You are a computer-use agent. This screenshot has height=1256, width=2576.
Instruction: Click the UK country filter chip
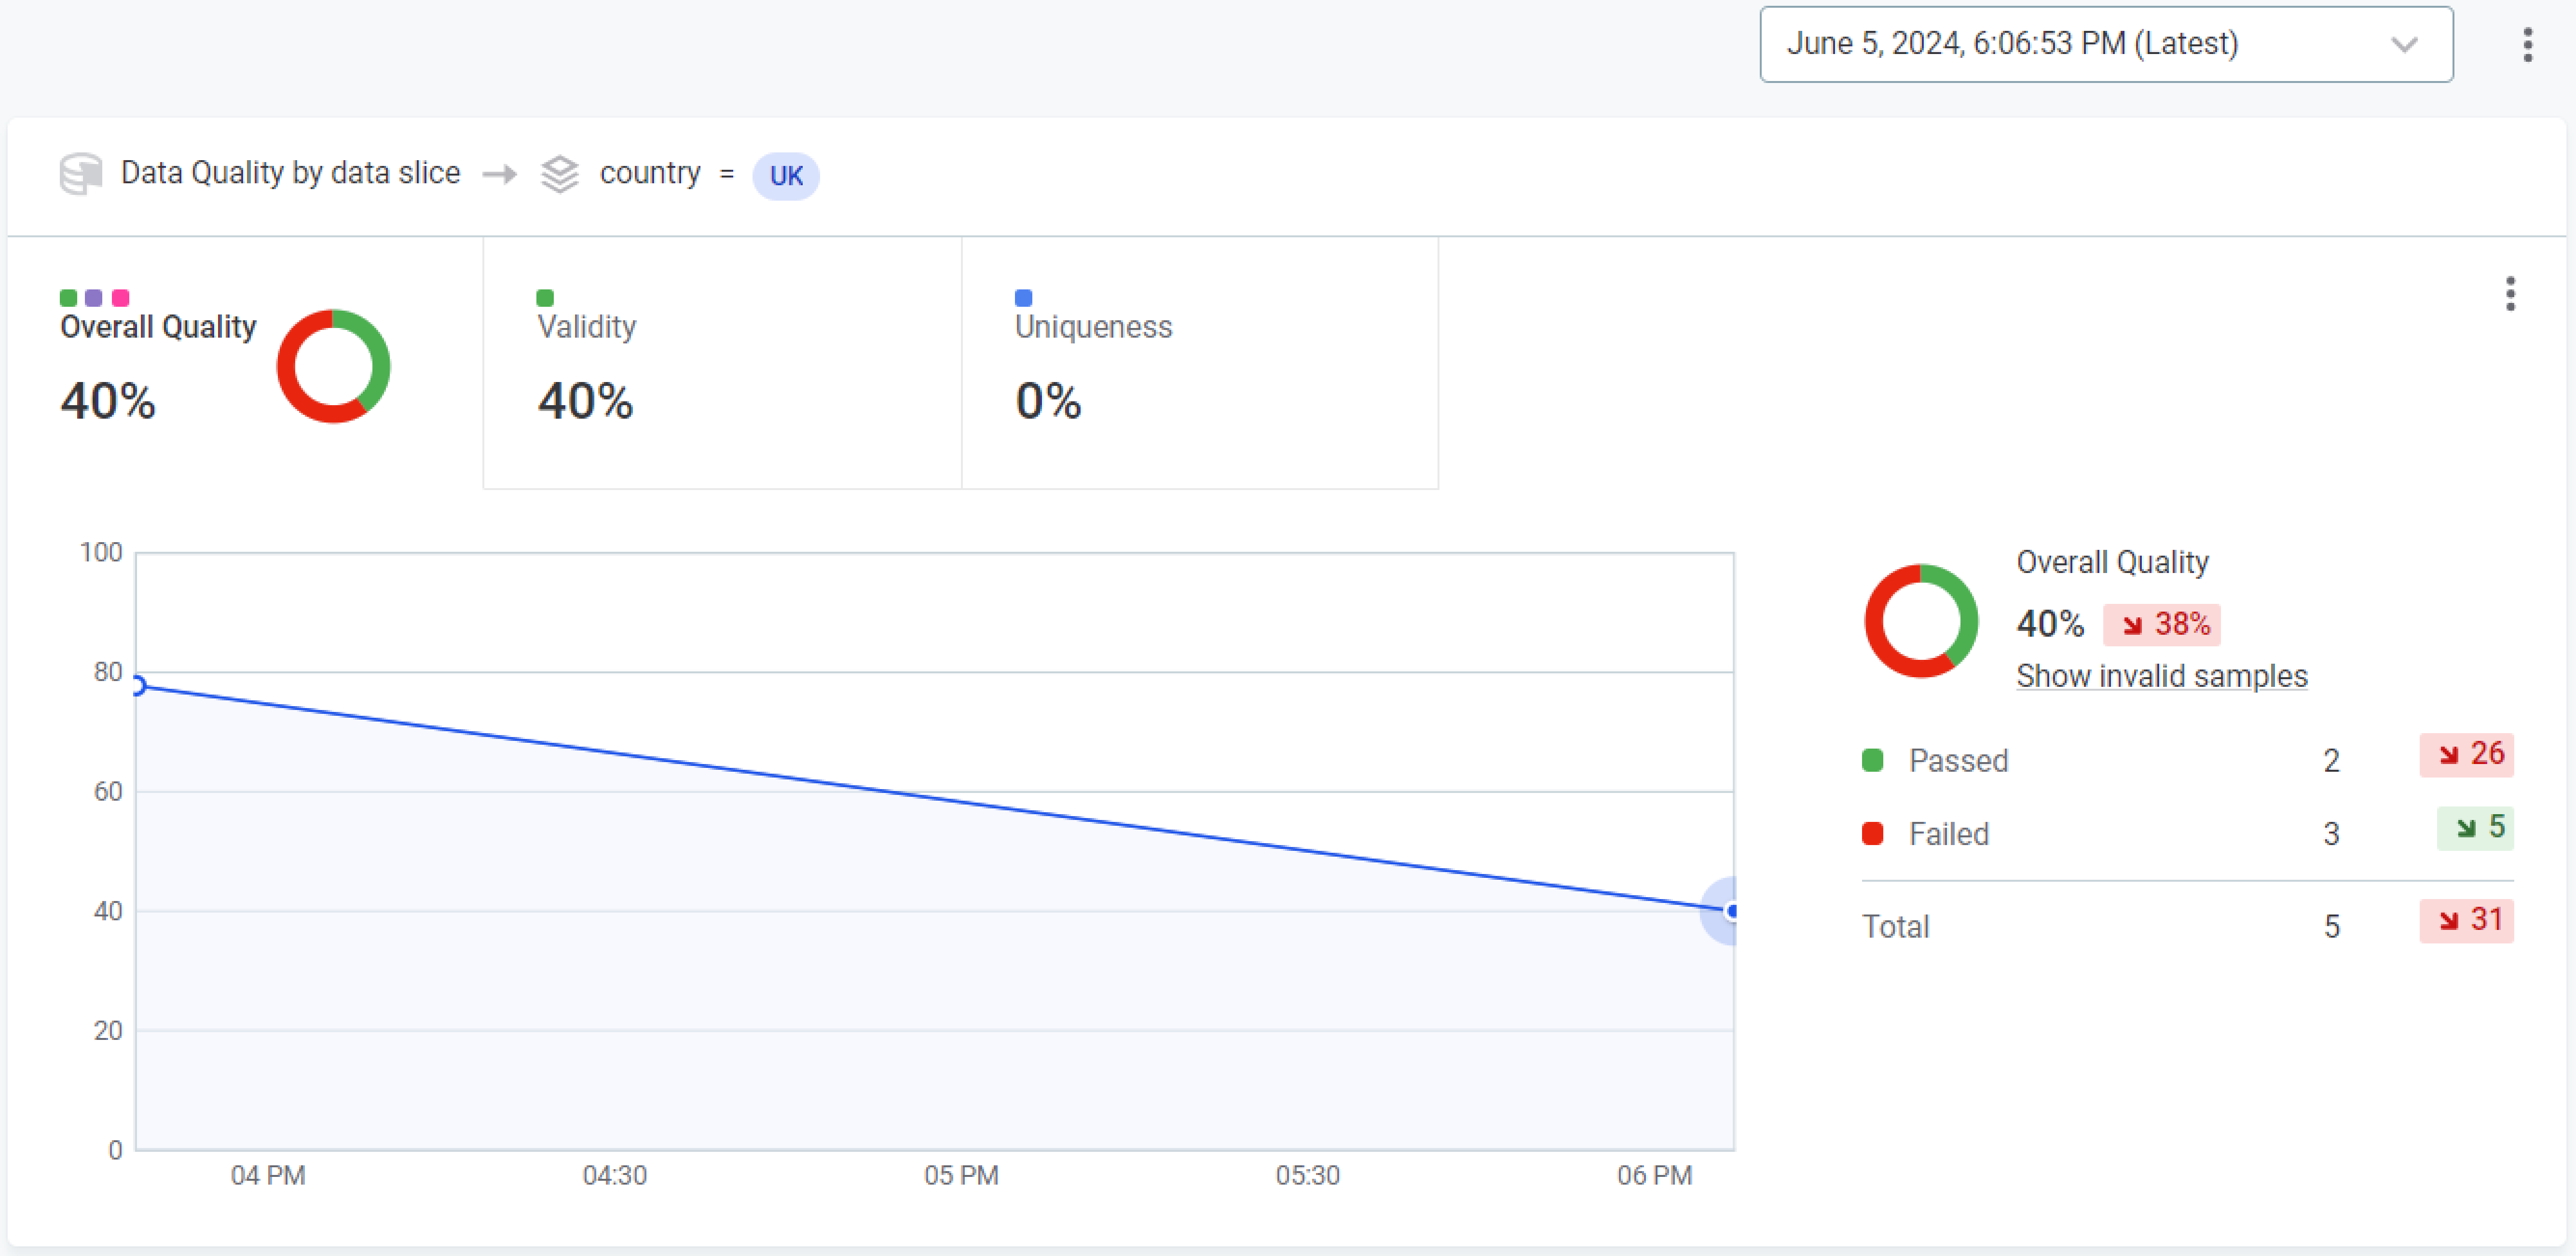[x=785, y=176]
